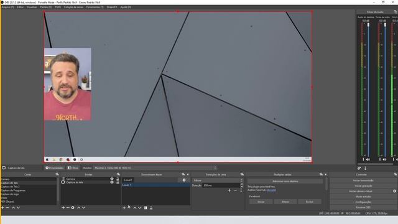Move source down in Fontes list

click(x=83, y=207)
